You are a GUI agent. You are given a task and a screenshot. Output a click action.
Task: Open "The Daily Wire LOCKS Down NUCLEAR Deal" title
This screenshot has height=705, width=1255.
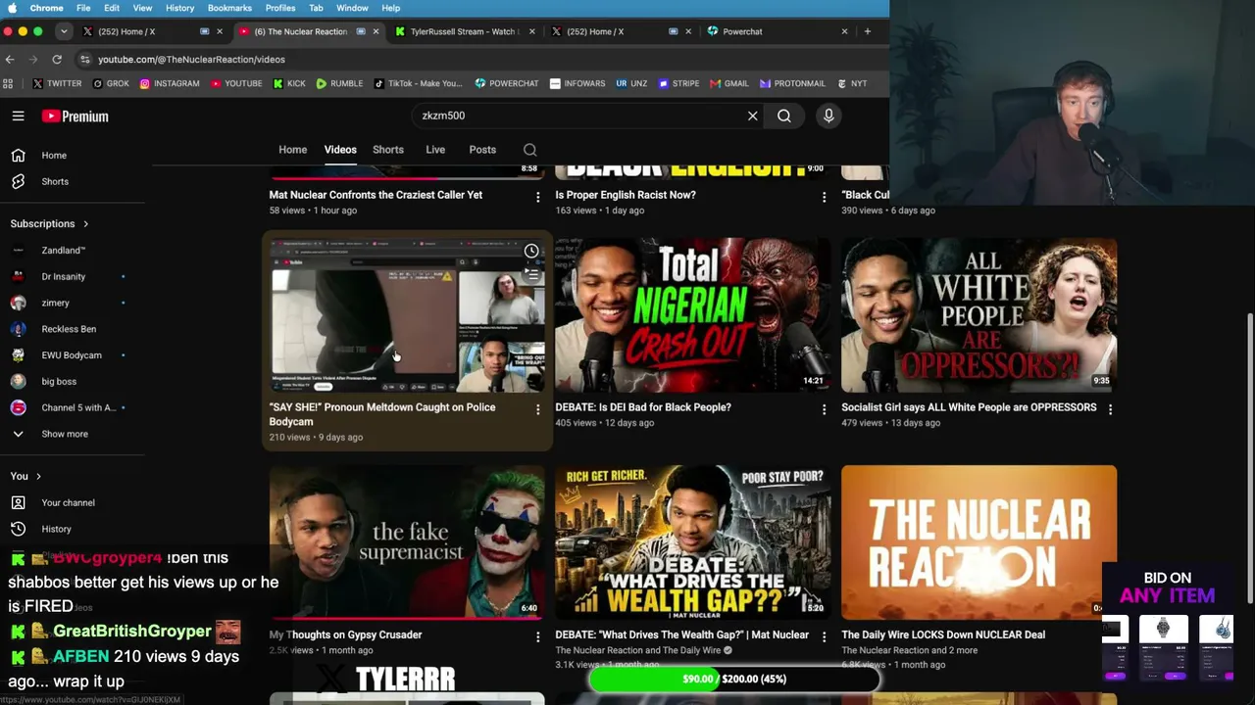pyautogui.click(x=943, y=634)
